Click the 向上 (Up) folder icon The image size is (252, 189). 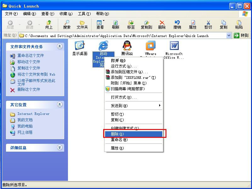[x=49, y=24]
